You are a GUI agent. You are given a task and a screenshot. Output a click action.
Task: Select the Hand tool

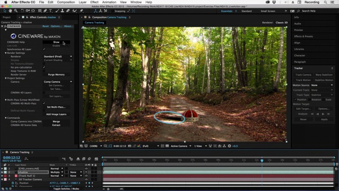coord(10,11)
